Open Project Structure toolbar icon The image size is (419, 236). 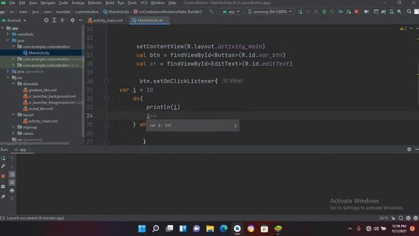(367, 12)
